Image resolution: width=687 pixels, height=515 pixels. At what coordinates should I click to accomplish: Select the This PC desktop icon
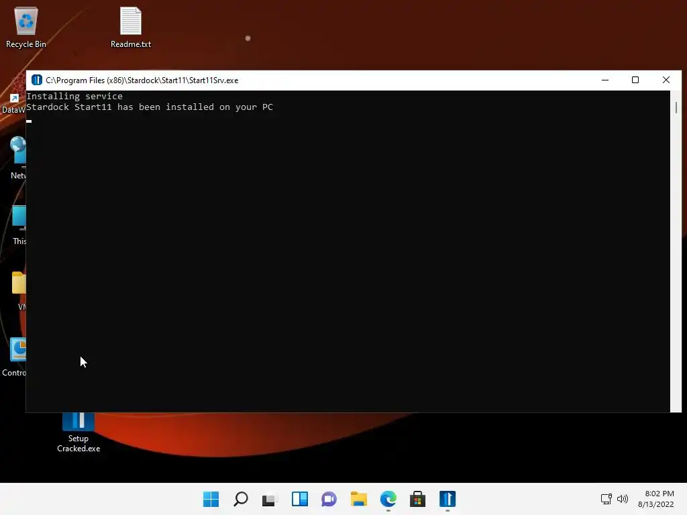[19, 224]
